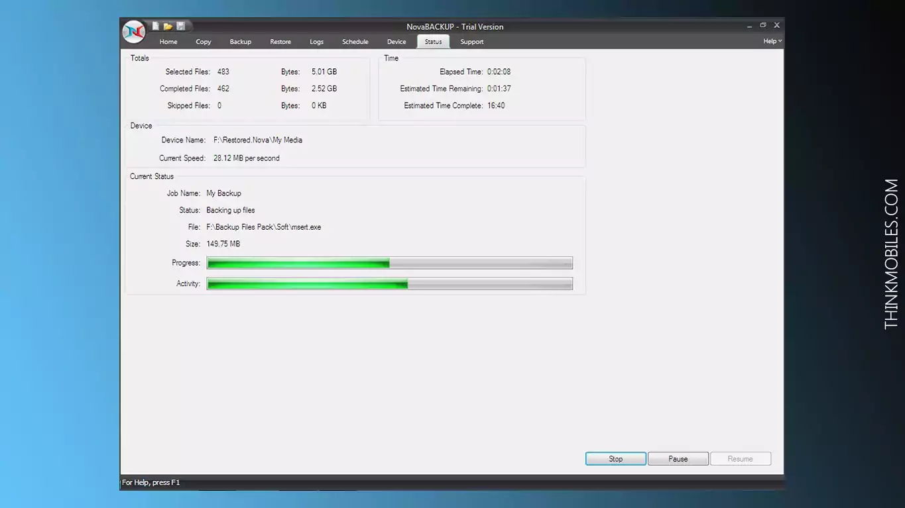Expand the Help dropdown menu
This screenshot has height=508, width=905.
(772, 41)
